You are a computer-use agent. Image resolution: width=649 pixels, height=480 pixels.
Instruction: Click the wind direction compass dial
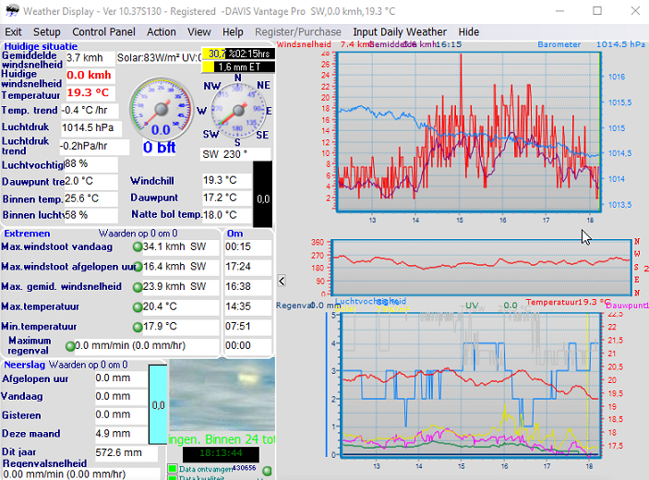(237, 110)
